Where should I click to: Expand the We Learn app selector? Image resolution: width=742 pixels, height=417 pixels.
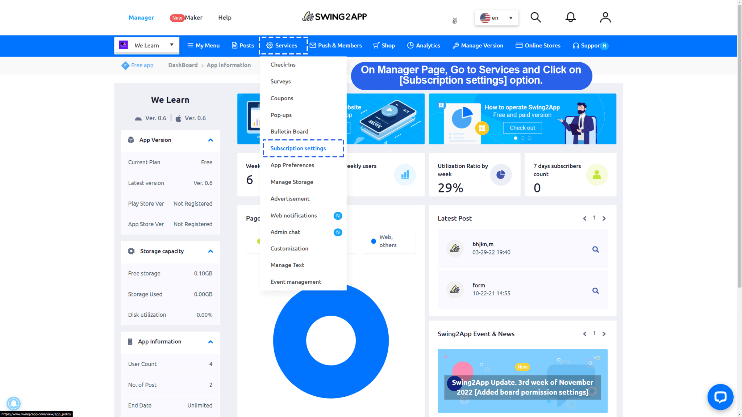(x=171, y=45)
